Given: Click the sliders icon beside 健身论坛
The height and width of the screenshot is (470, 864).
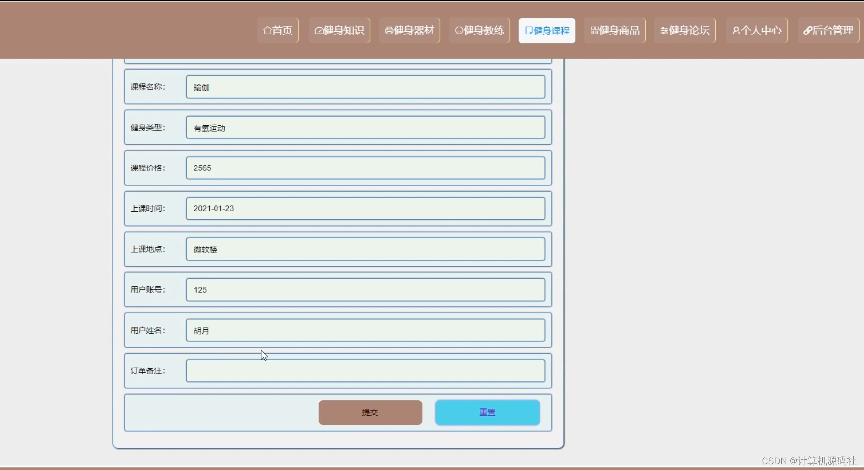Looking at the screenshot, I should pos(664,31).
